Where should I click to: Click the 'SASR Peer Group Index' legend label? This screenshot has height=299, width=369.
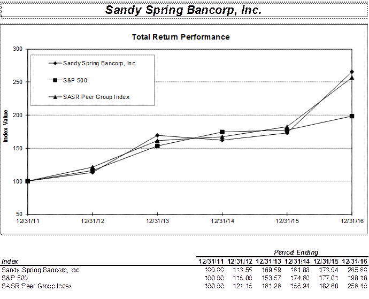[x=96, y=97]
